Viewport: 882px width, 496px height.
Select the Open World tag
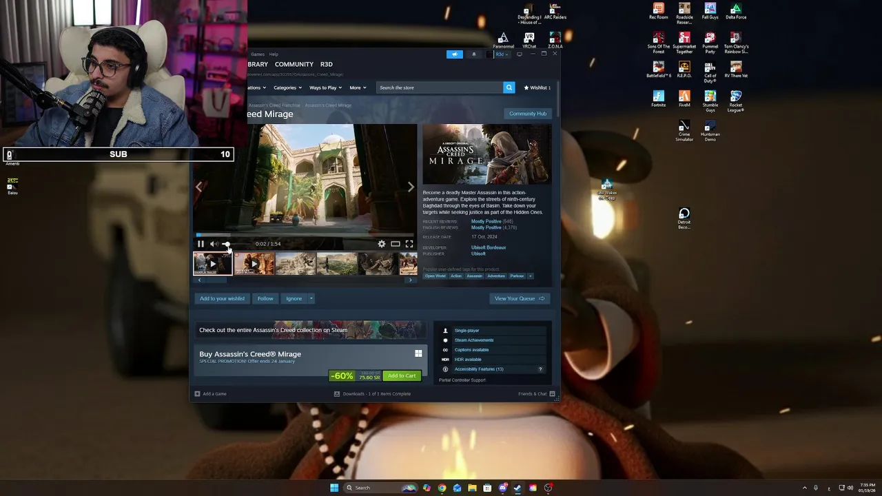(x=435, y=276)
